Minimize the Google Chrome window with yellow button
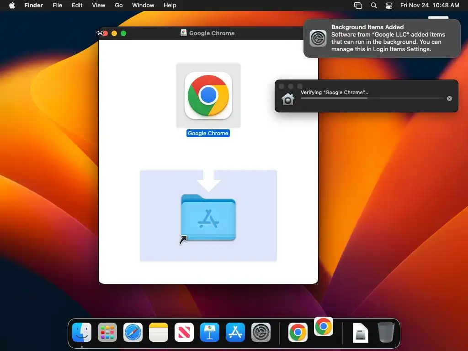 click(x=114, y=33)
